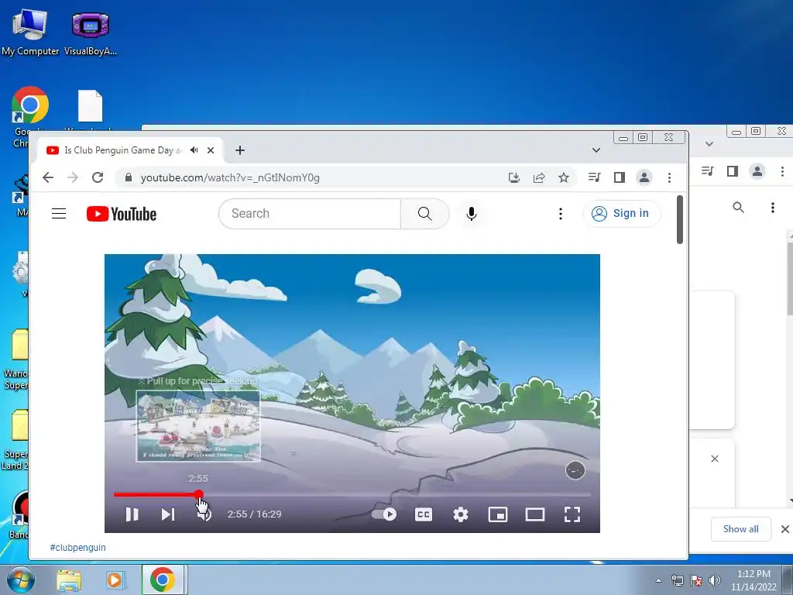Open the taskbar clock showing 1:12 PM
This screenshot has height=595, width=793.
(x=754, y=580)
